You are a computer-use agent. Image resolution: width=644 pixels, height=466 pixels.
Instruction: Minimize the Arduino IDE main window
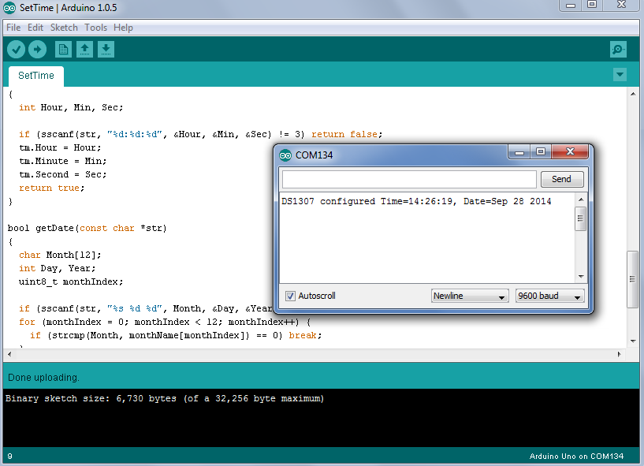[x=571, y=6]
